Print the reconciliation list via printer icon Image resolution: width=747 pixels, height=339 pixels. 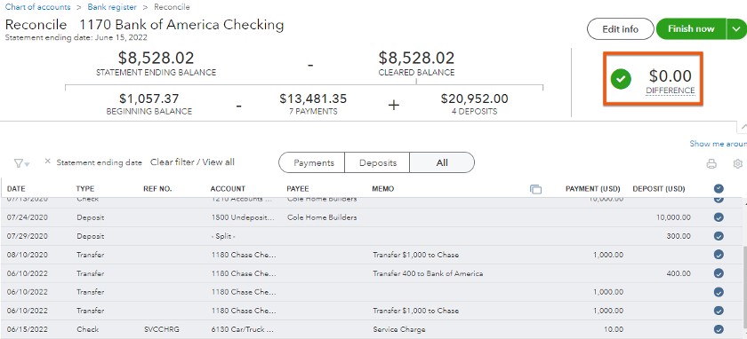(x=711, y=164)
